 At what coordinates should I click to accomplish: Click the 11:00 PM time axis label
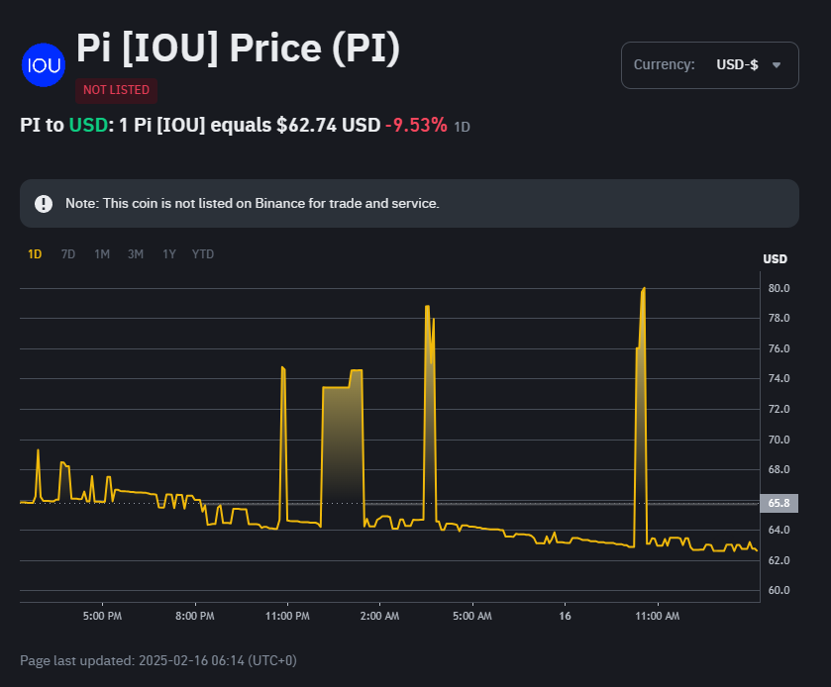pos(287,616)
